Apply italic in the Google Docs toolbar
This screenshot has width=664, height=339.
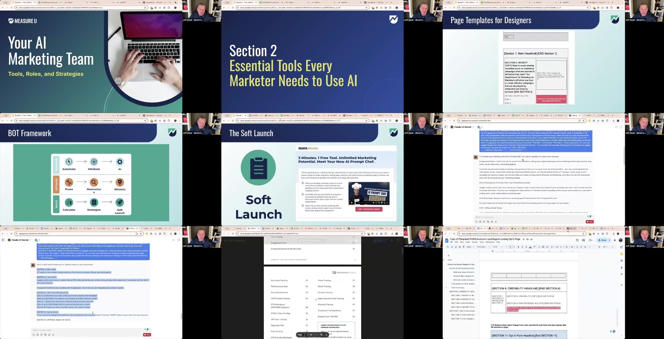coord(522,247)
